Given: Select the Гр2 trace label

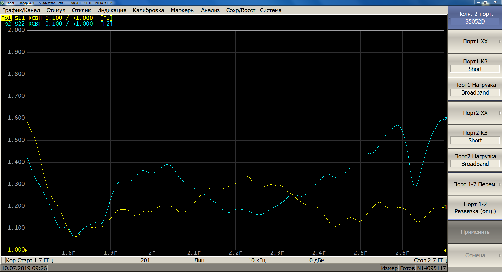Looking at the screenshot, I should click(6, 24).
